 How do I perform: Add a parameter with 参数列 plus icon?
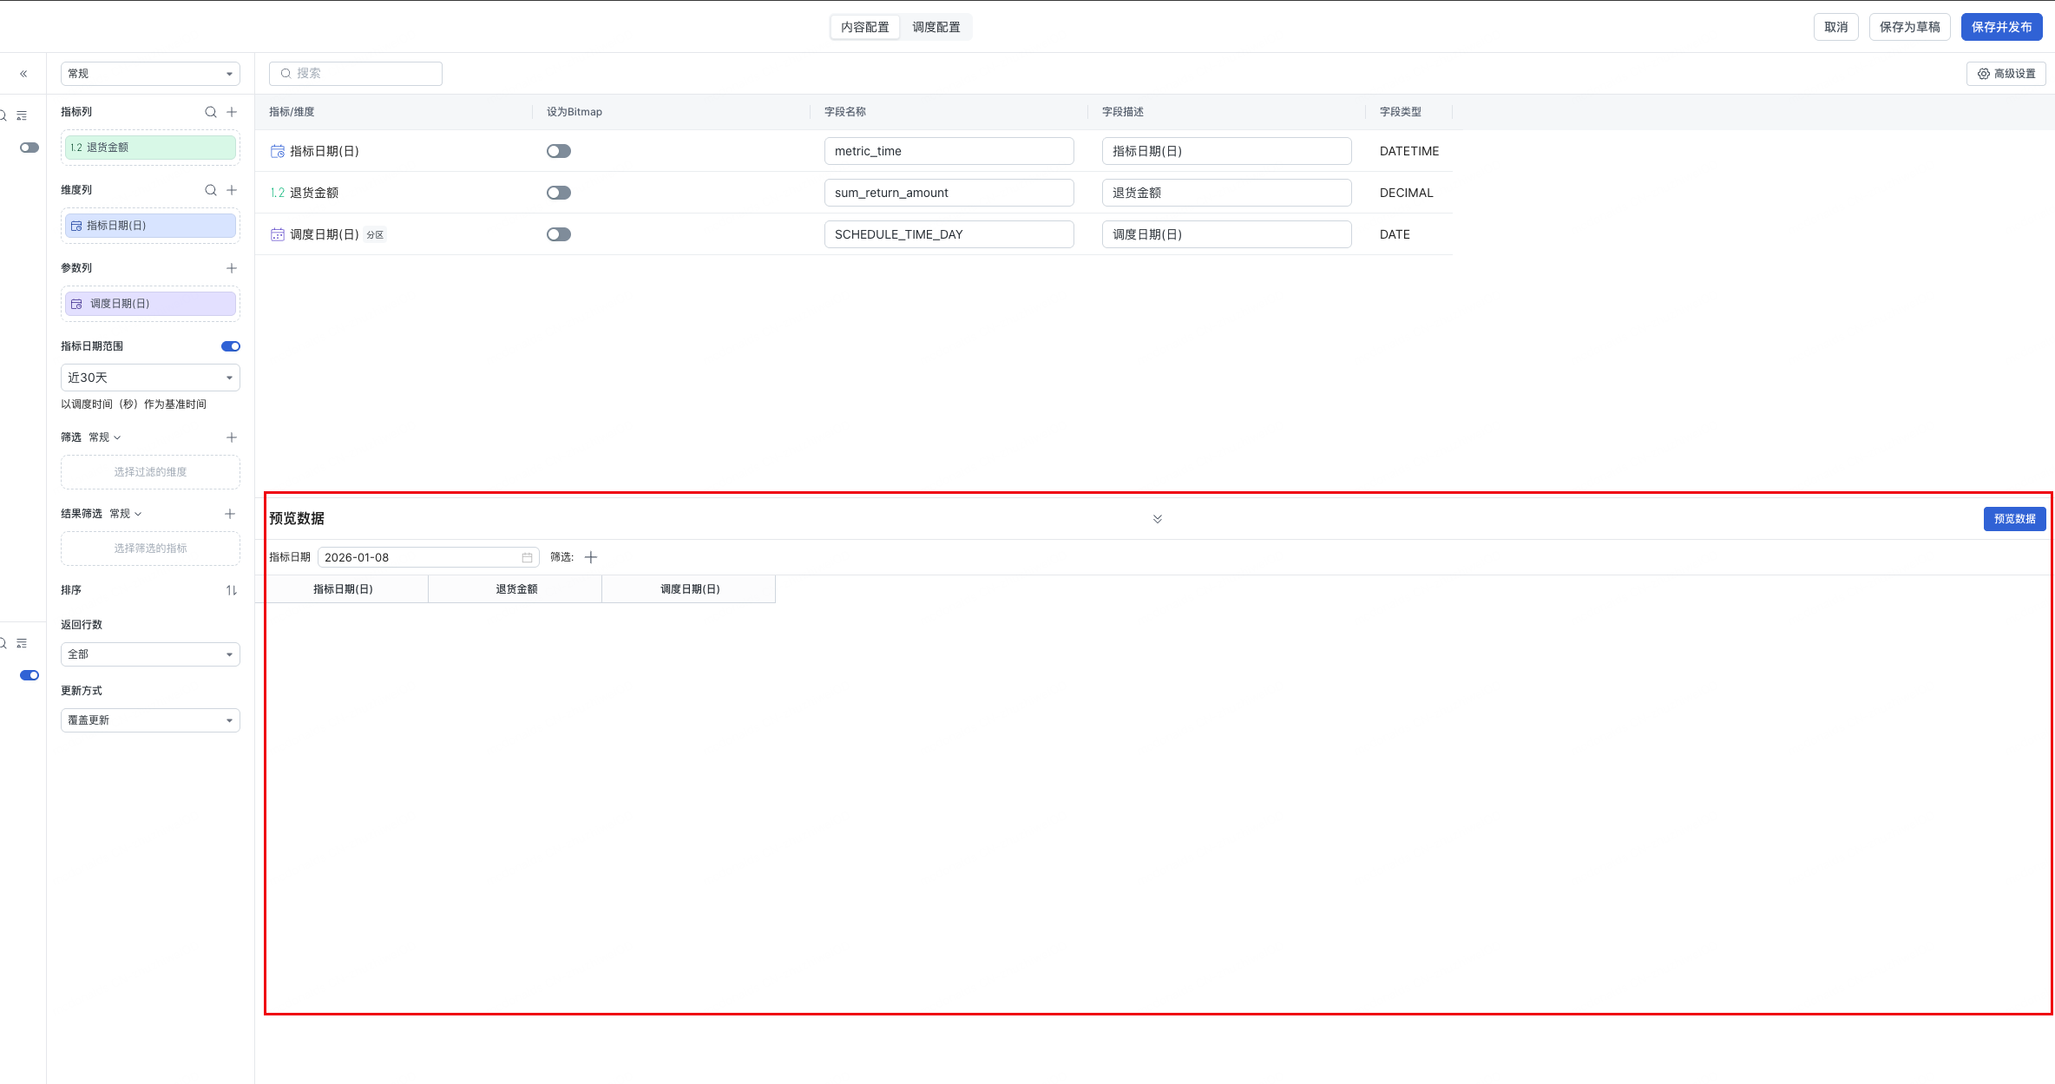point(232,268)
